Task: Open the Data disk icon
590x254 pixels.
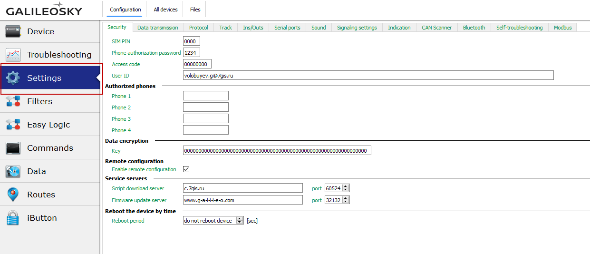Action: [13, 171]
